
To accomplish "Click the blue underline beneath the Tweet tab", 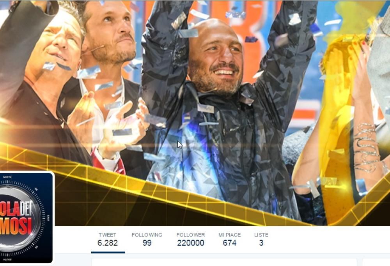I will point(108,252).
